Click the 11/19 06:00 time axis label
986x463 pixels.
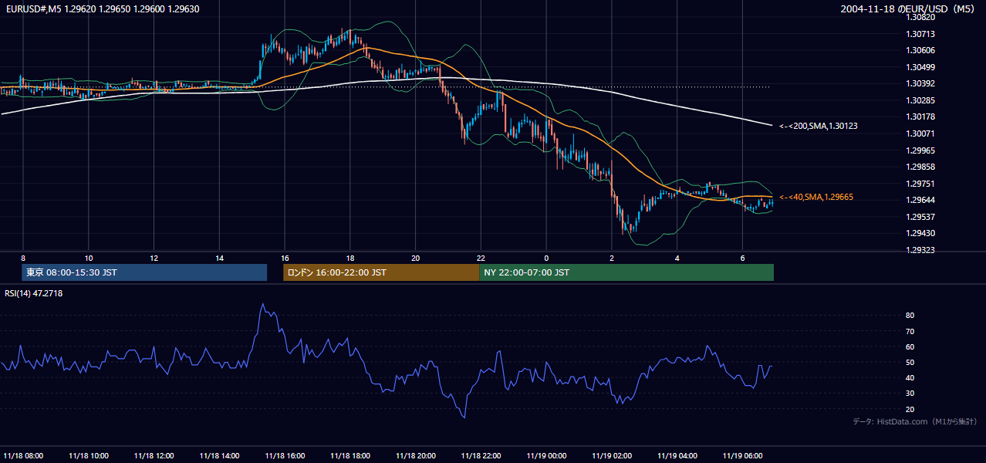(742, 455)
